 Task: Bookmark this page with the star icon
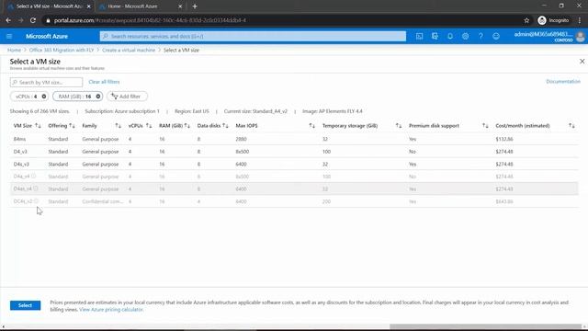pos(526,20)
